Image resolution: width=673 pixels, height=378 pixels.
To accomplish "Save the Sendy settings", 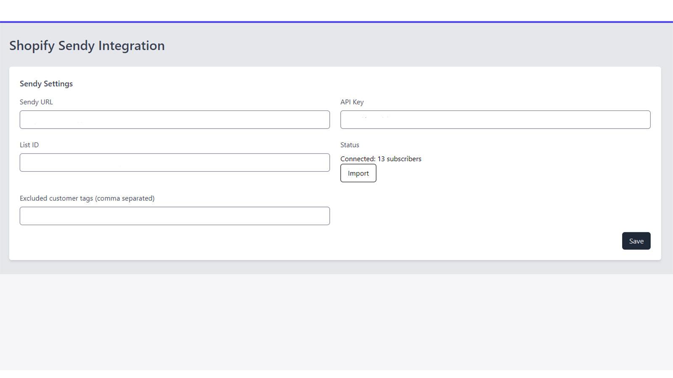I will point(636,241).
